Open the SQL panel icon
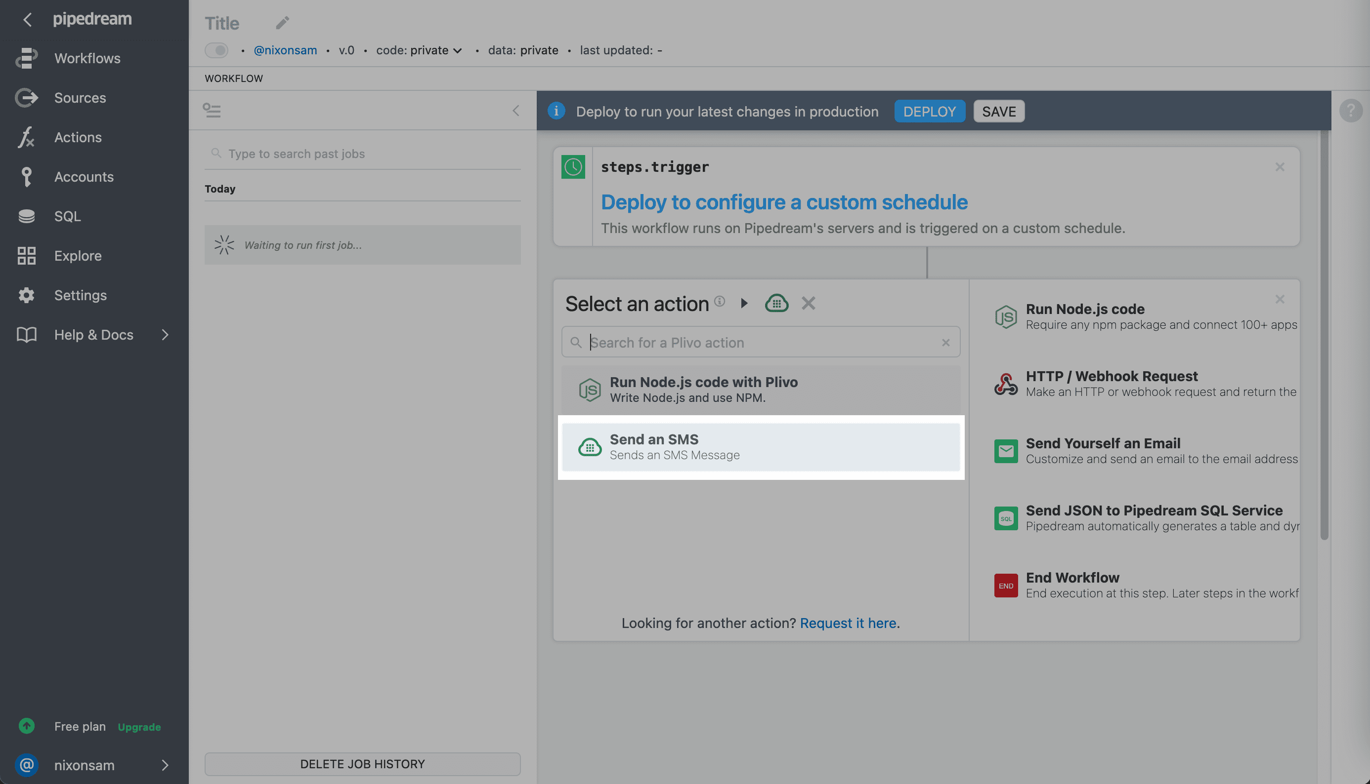The height and width of the screenshot is (784, 1370). (26, 216)
